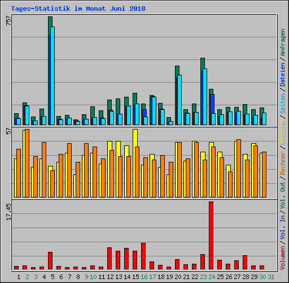Click day label '4' on the x-axis
Image resolution: width=289 pixels, height=283 pixels.
(x=44, y=277)
